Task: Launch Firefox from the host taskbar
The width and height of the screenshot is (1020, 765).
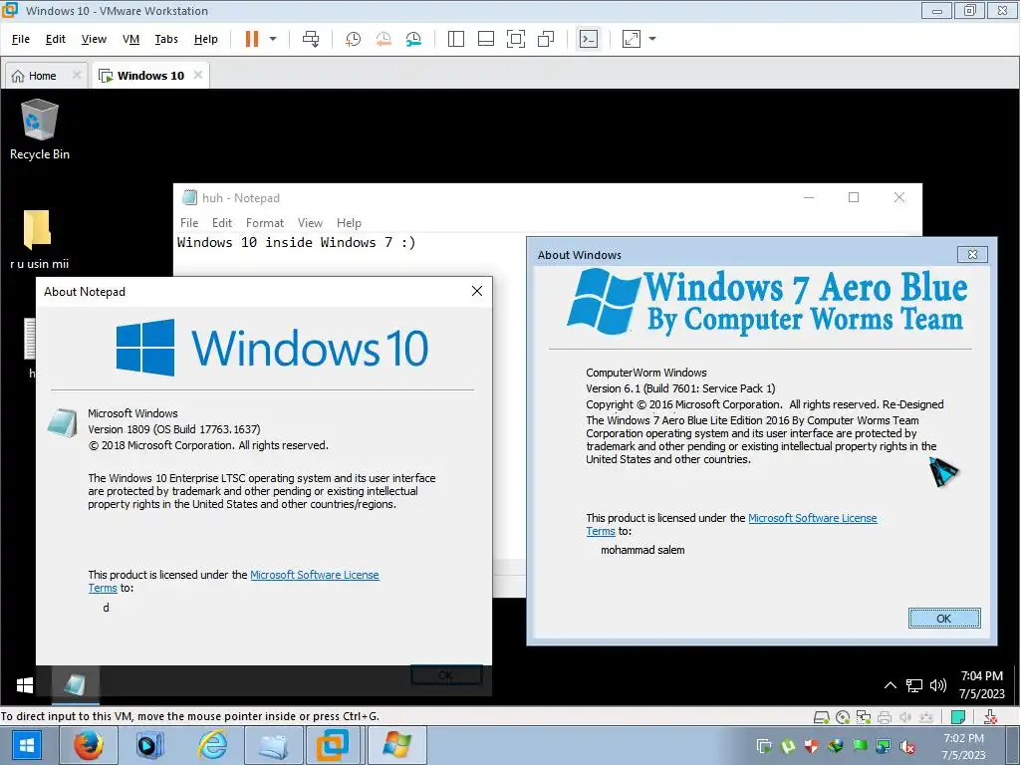Action: coord(89,745)
